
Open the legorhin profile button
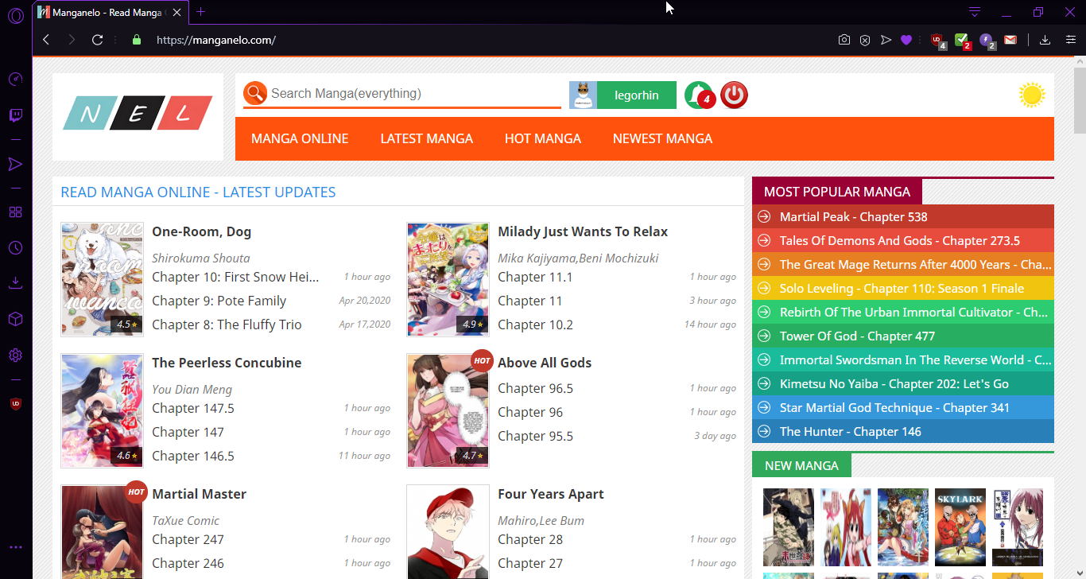click(x=623, y=95)
